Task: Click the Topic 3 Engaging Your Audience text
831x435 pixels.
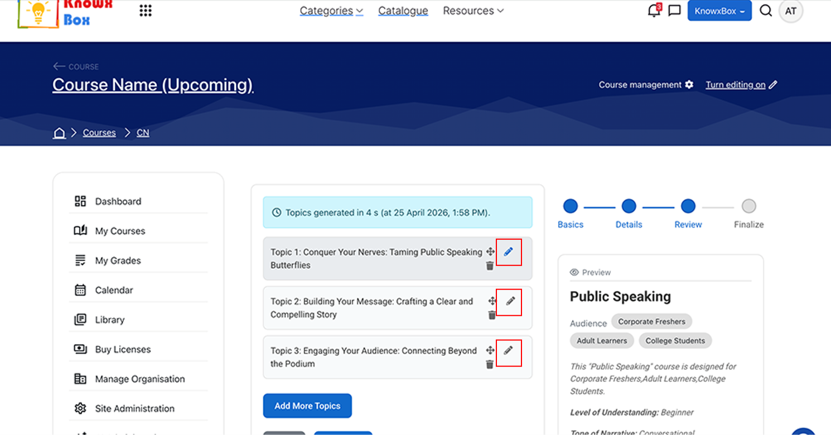Action: pos(374,357)
